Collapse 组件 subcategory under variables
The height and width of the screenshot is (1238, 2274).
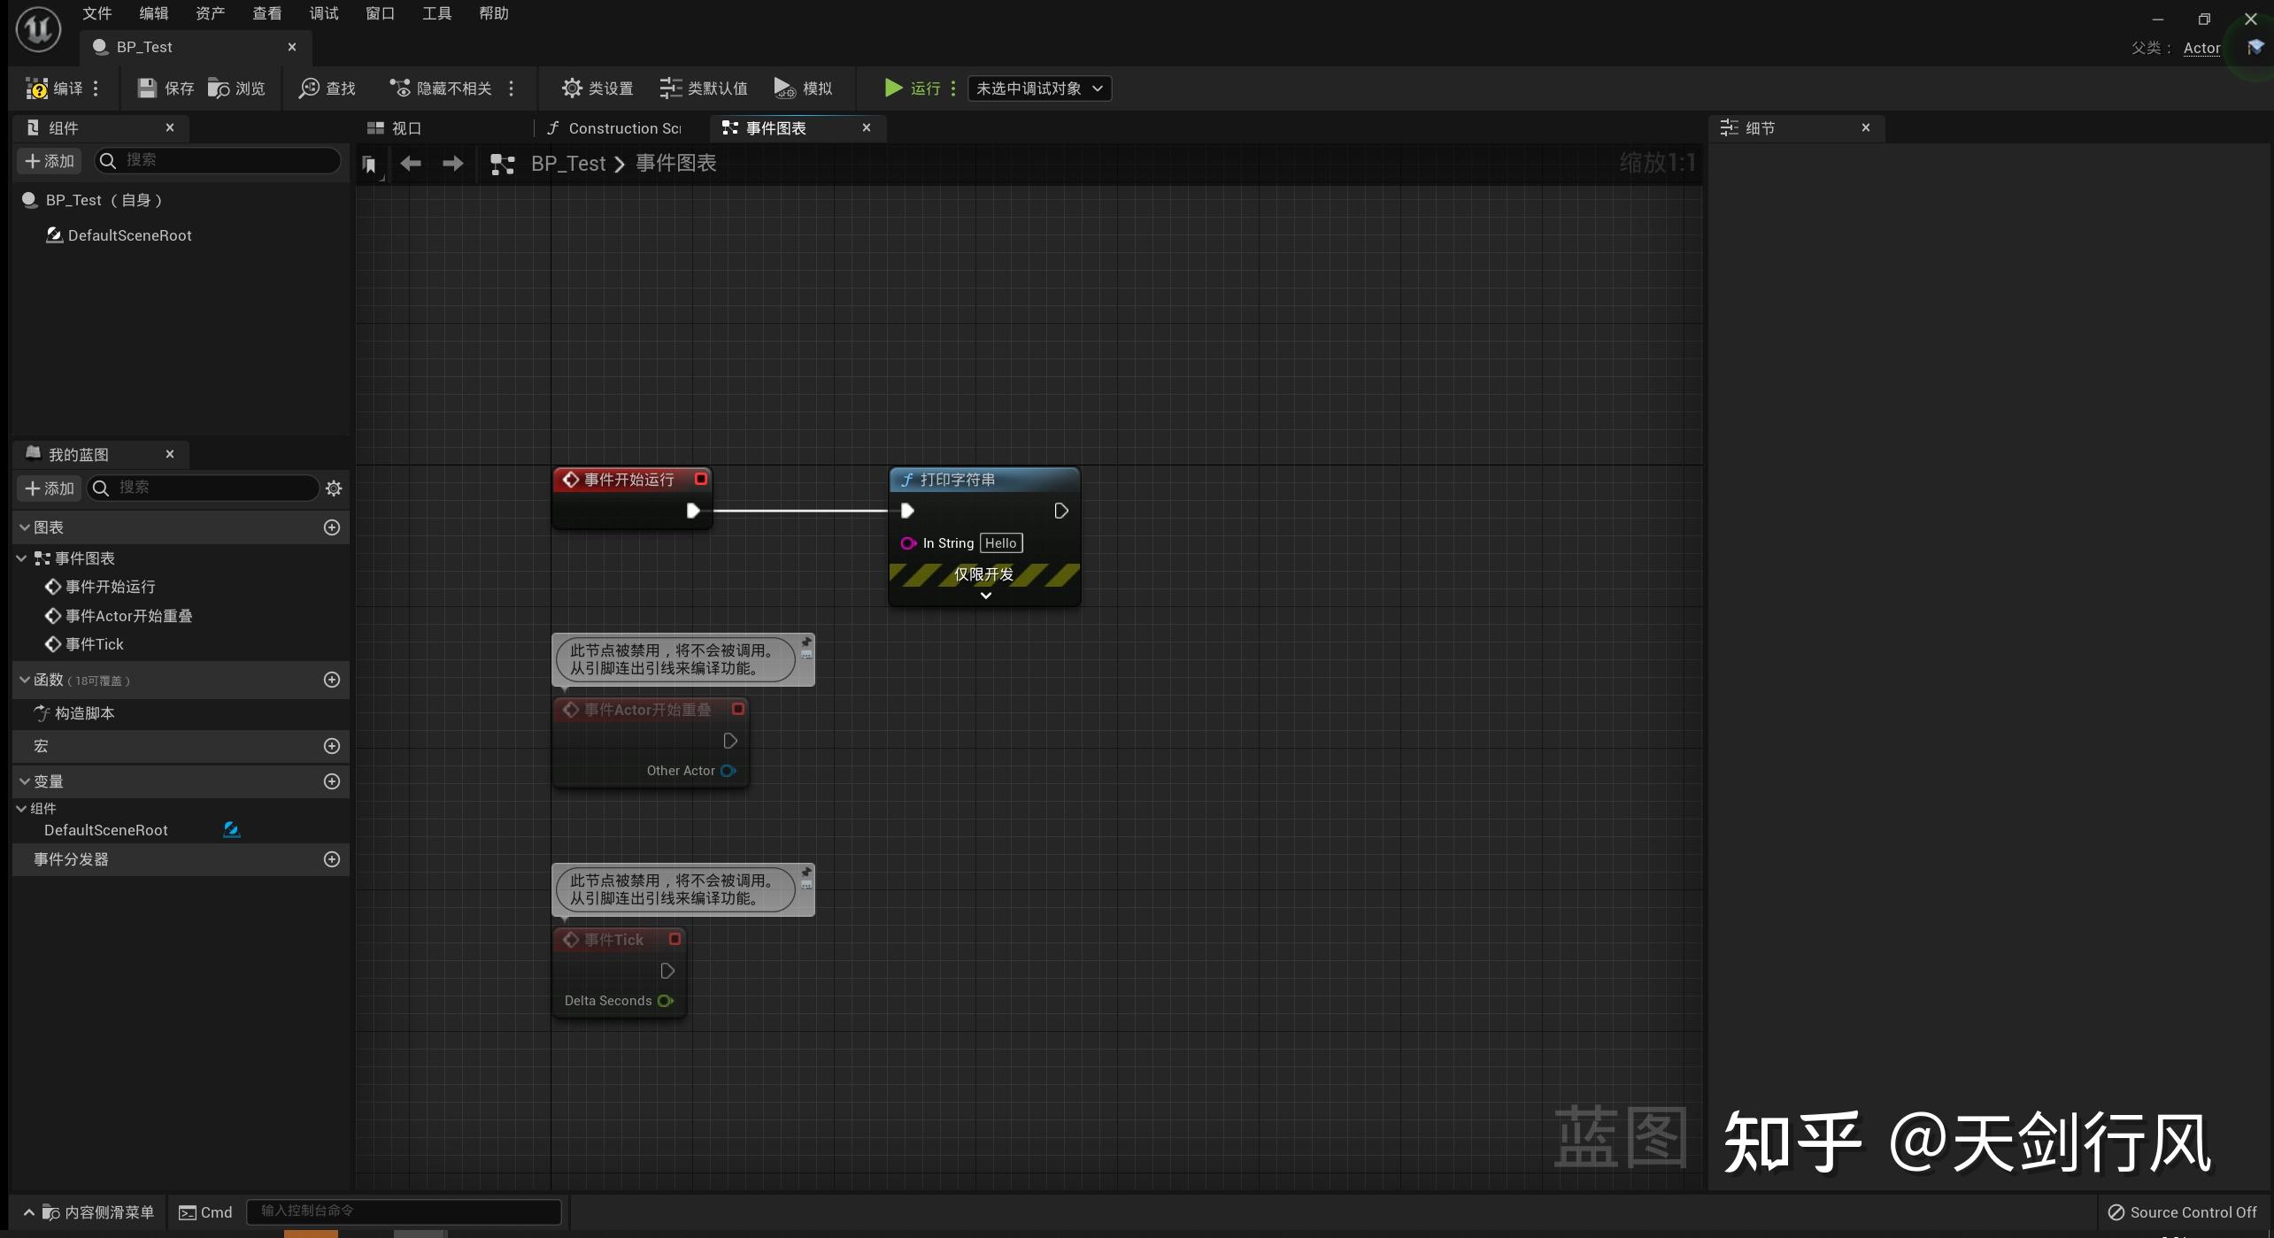tap(21, 808)
